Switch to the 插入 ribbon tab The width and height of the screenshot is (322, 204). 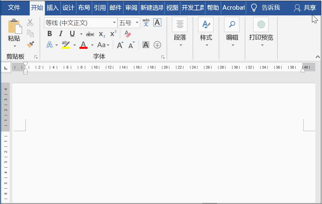(53, 7)
